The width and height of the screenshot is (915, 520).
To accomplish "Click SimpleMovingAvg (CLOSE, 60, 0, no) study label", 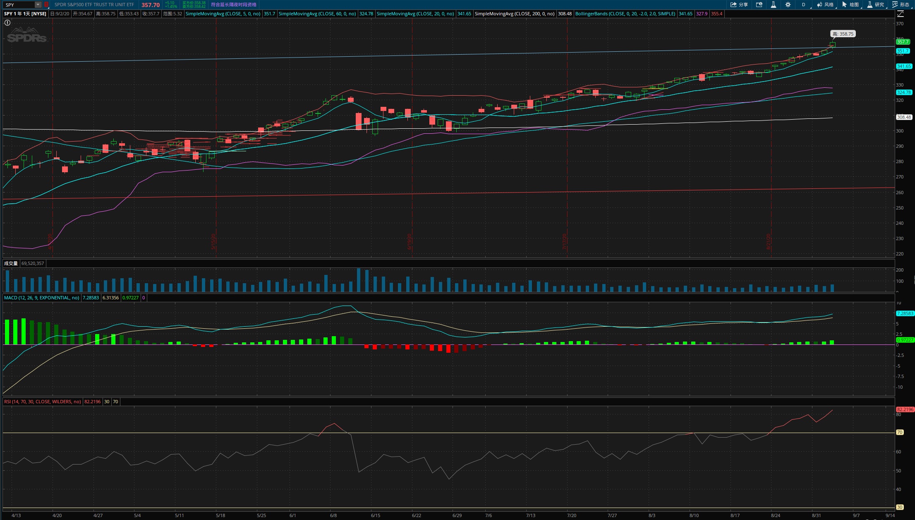I will point(317,14).
